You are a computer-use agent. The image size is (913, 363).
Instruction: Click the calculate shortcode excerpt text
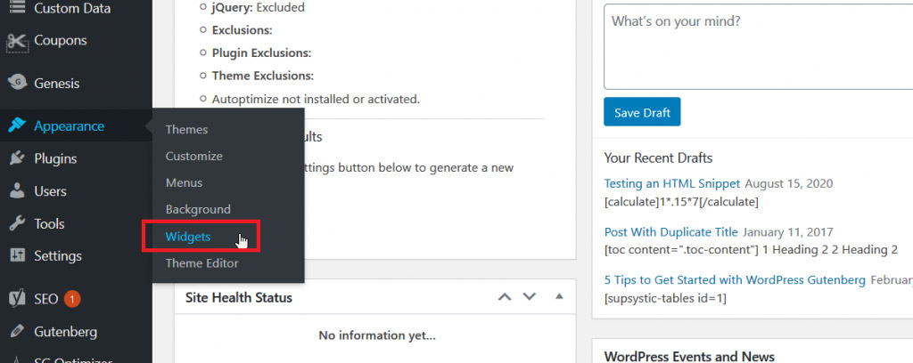click(680, 202)
